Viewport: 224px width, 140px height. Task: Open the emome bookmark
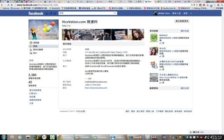(x=15, y=8)
